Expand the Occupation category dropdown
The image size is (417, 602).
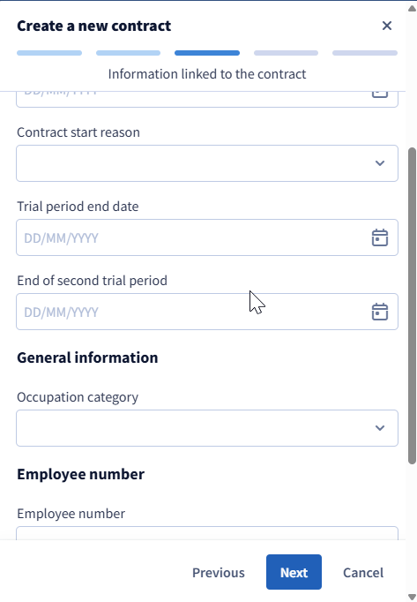(207, 428)
